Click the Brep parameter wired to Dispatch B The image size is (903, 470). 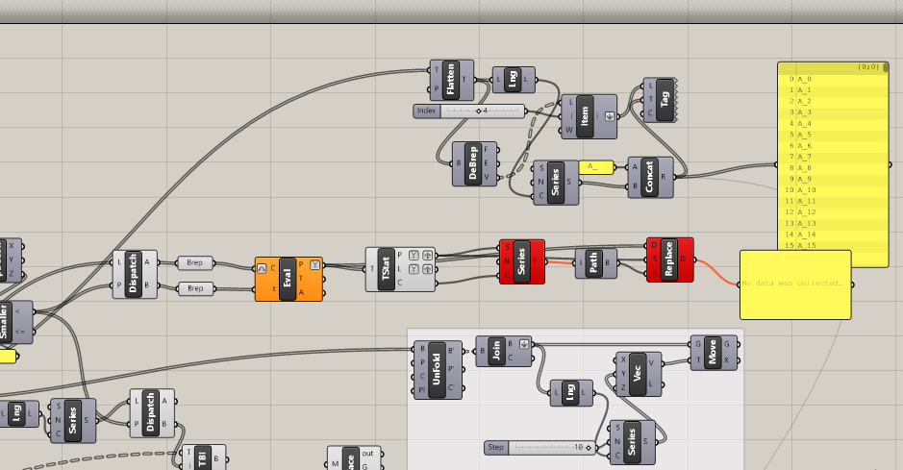194,287
